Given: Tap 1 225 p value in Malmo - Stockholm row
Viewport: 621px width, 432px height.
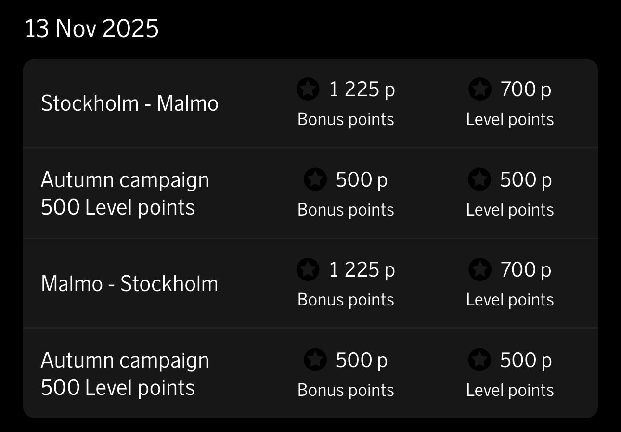Looking at the screenshot, I should coord(362,270).
